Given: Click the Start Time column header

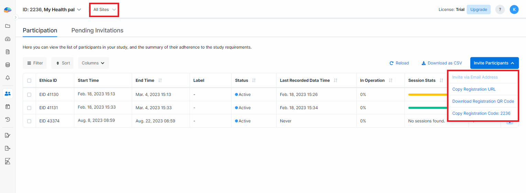Looking at the screenshot, I should 88,81.
